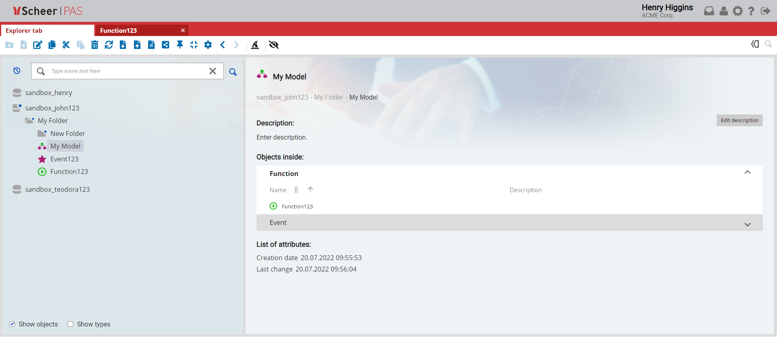Click the history clock icon

[x=17, y=71]
